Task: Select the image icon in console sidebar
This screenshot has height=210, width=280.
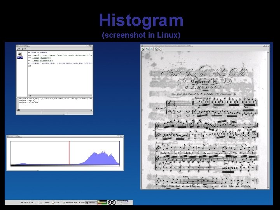Action: pyautogui.click(x=20, y=54)
